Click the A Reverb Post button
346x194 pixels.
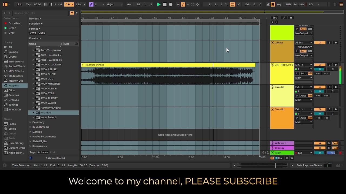point(335,143)
